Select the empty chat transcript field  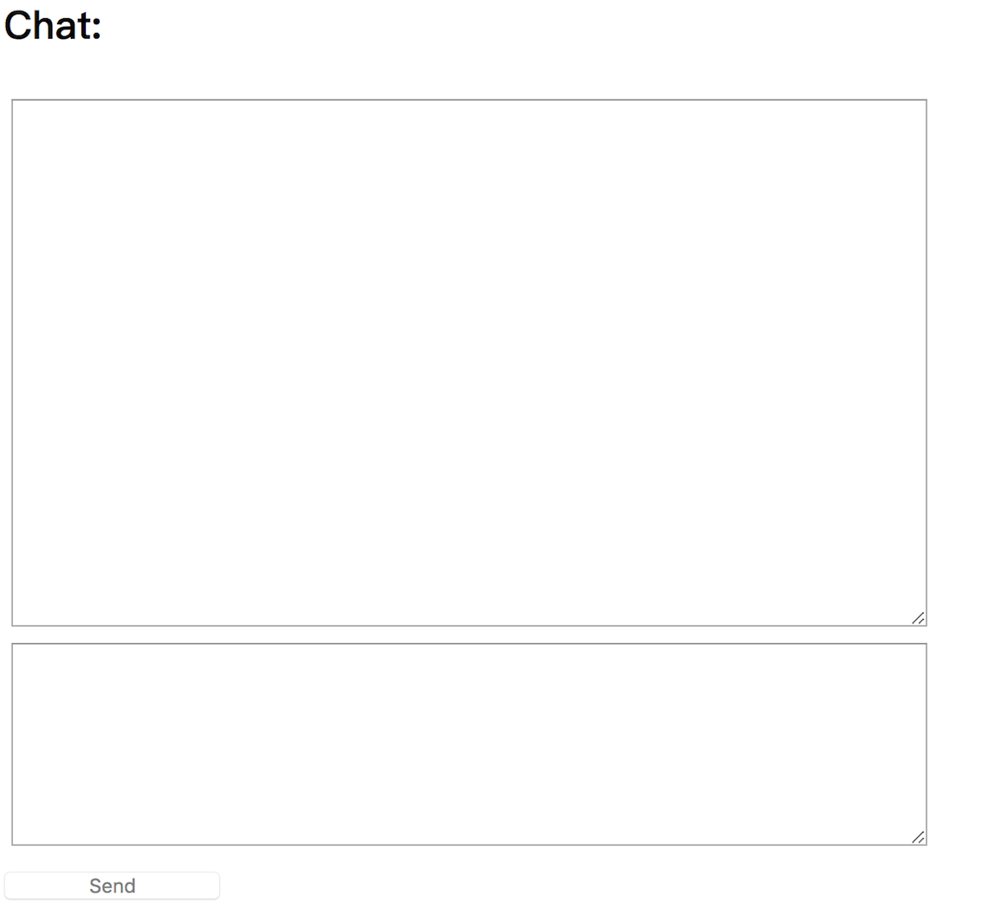pyautogui.click(x=469, y=363)
